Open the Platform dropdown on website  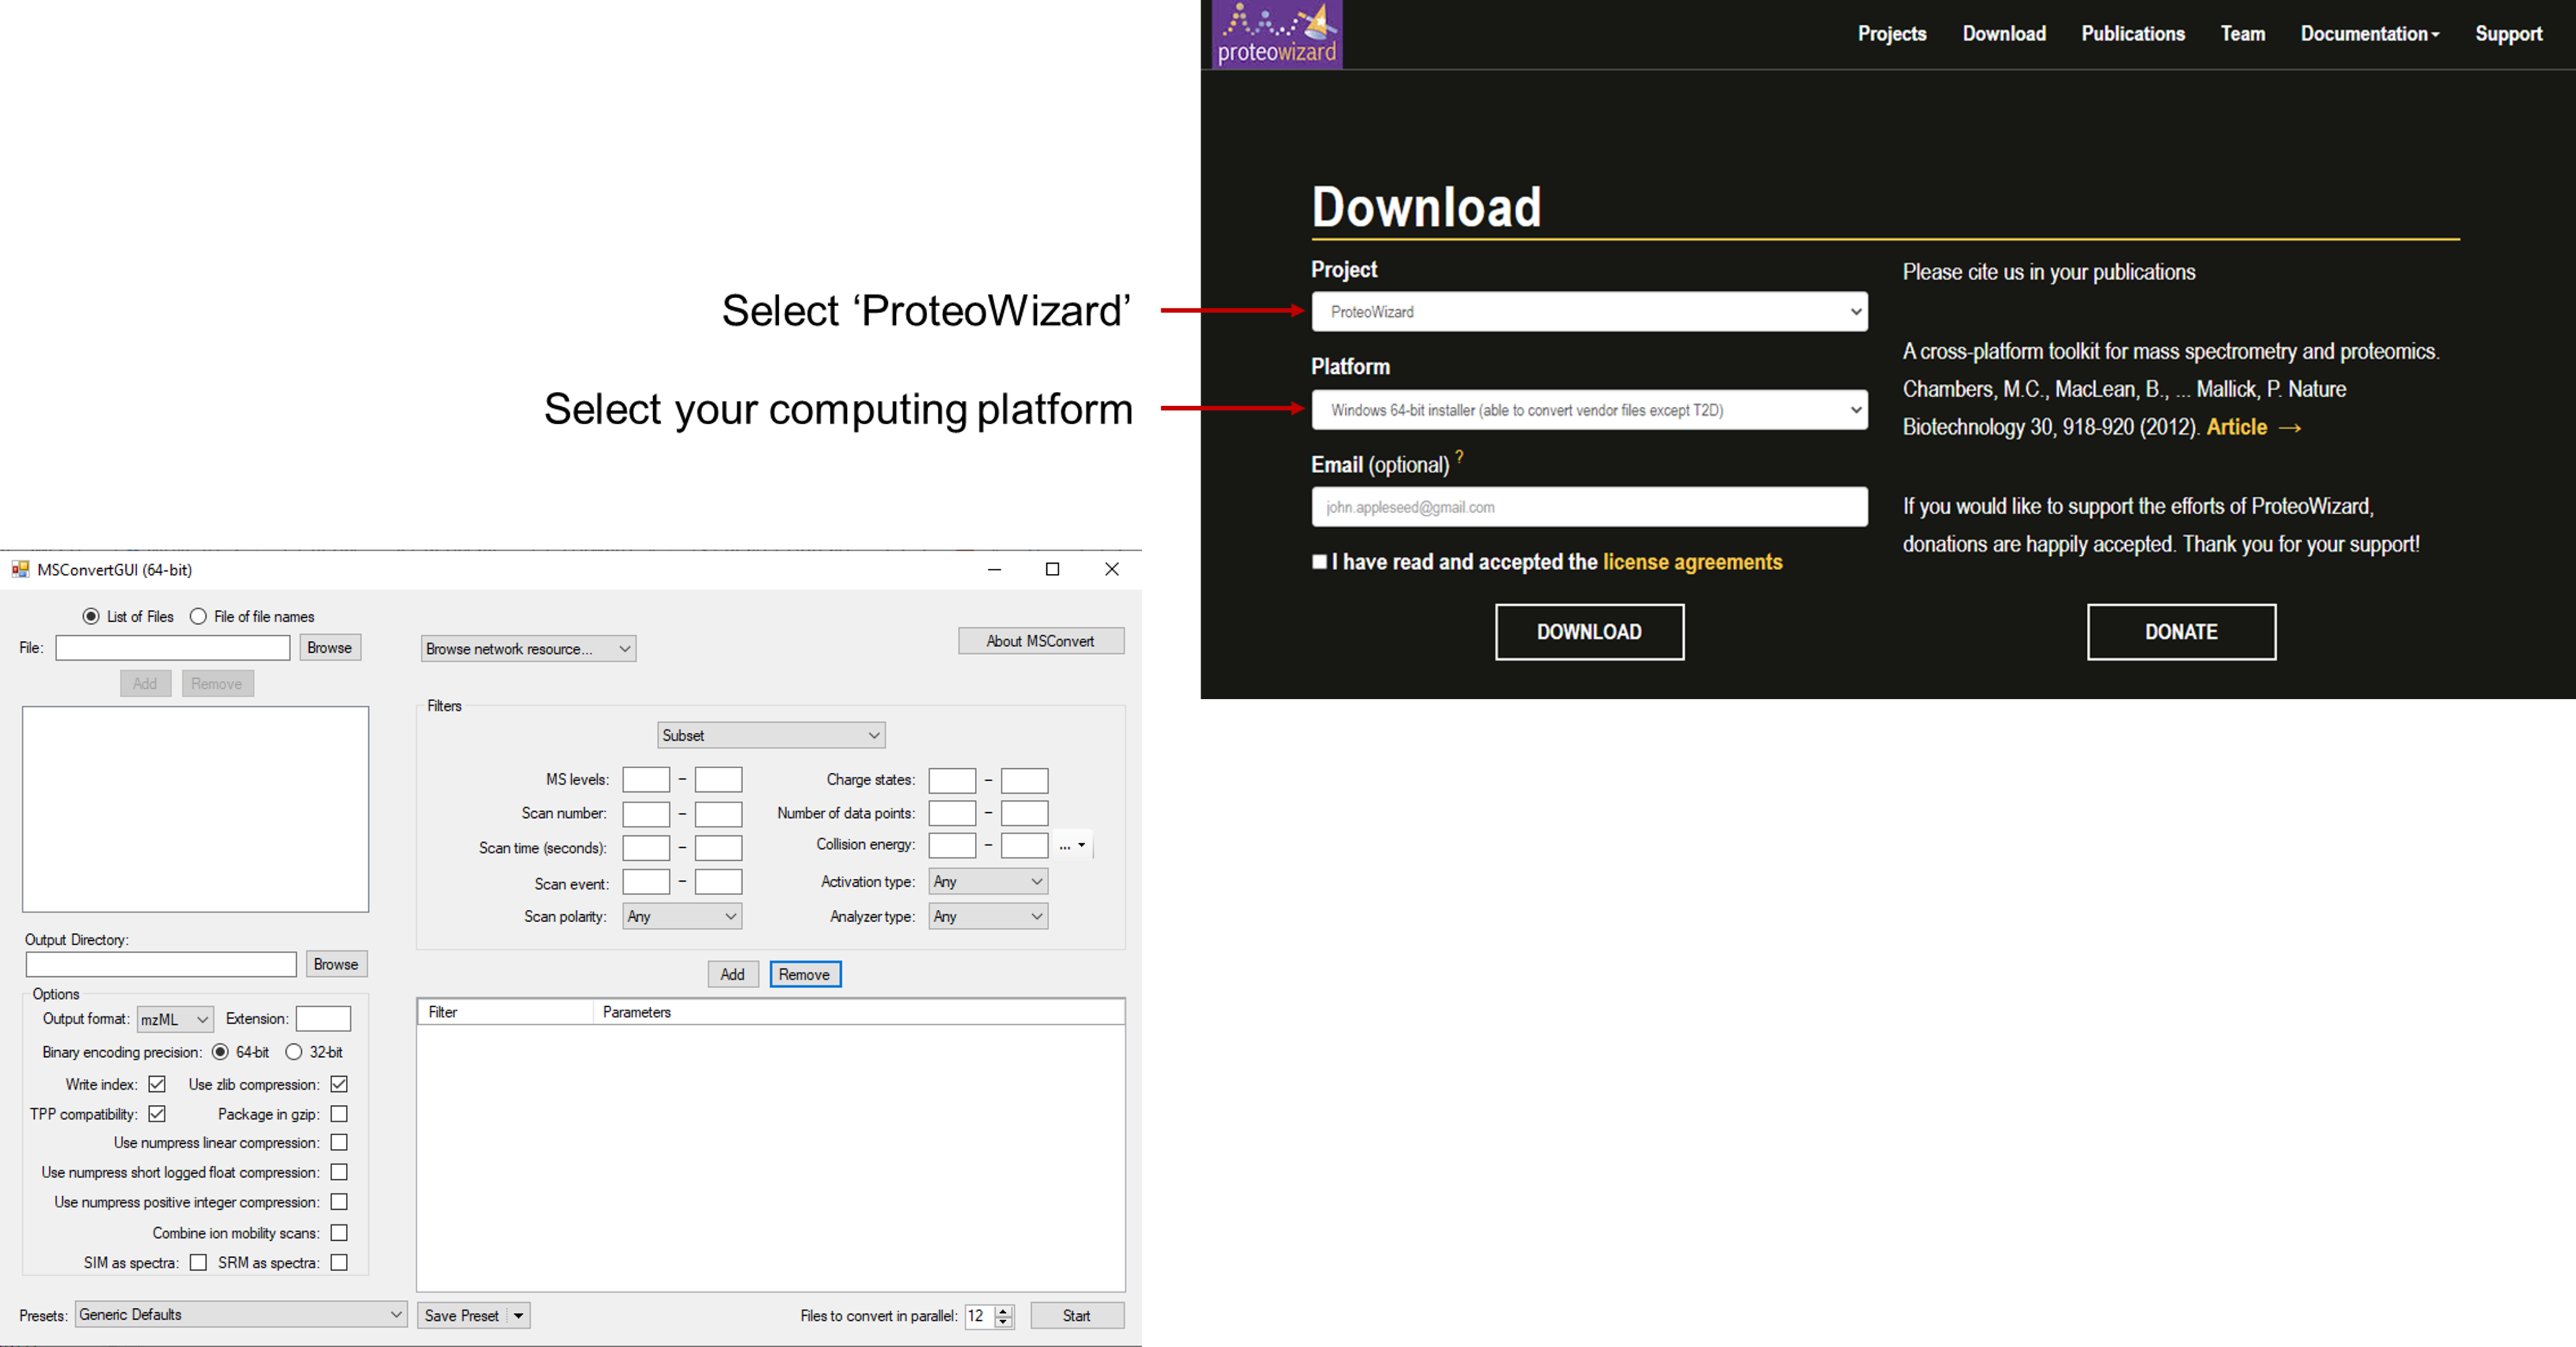tap(1589, 410)
